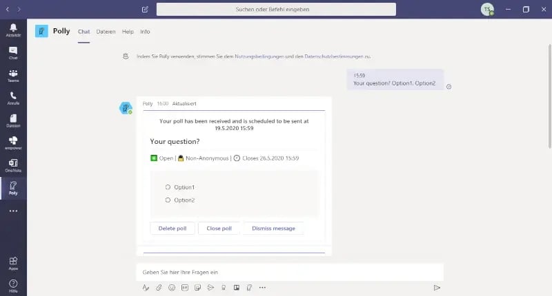Start a new chat with compose icon
Viewport: 552px width, 296px height.
coord(145,10)
